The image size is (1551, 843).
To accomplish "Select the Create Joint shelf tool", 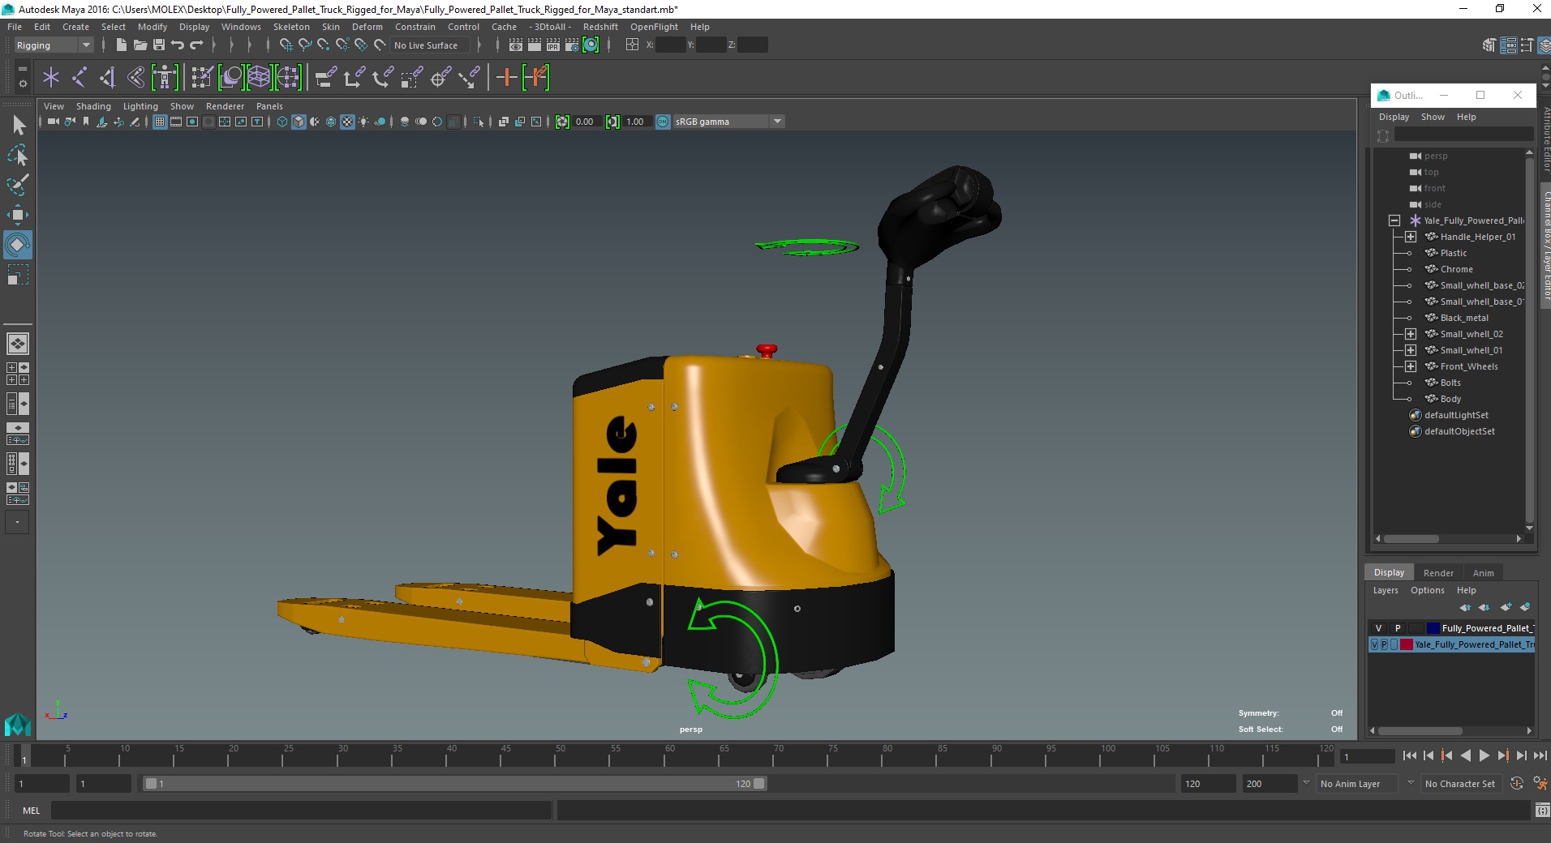I will [79, 78].
